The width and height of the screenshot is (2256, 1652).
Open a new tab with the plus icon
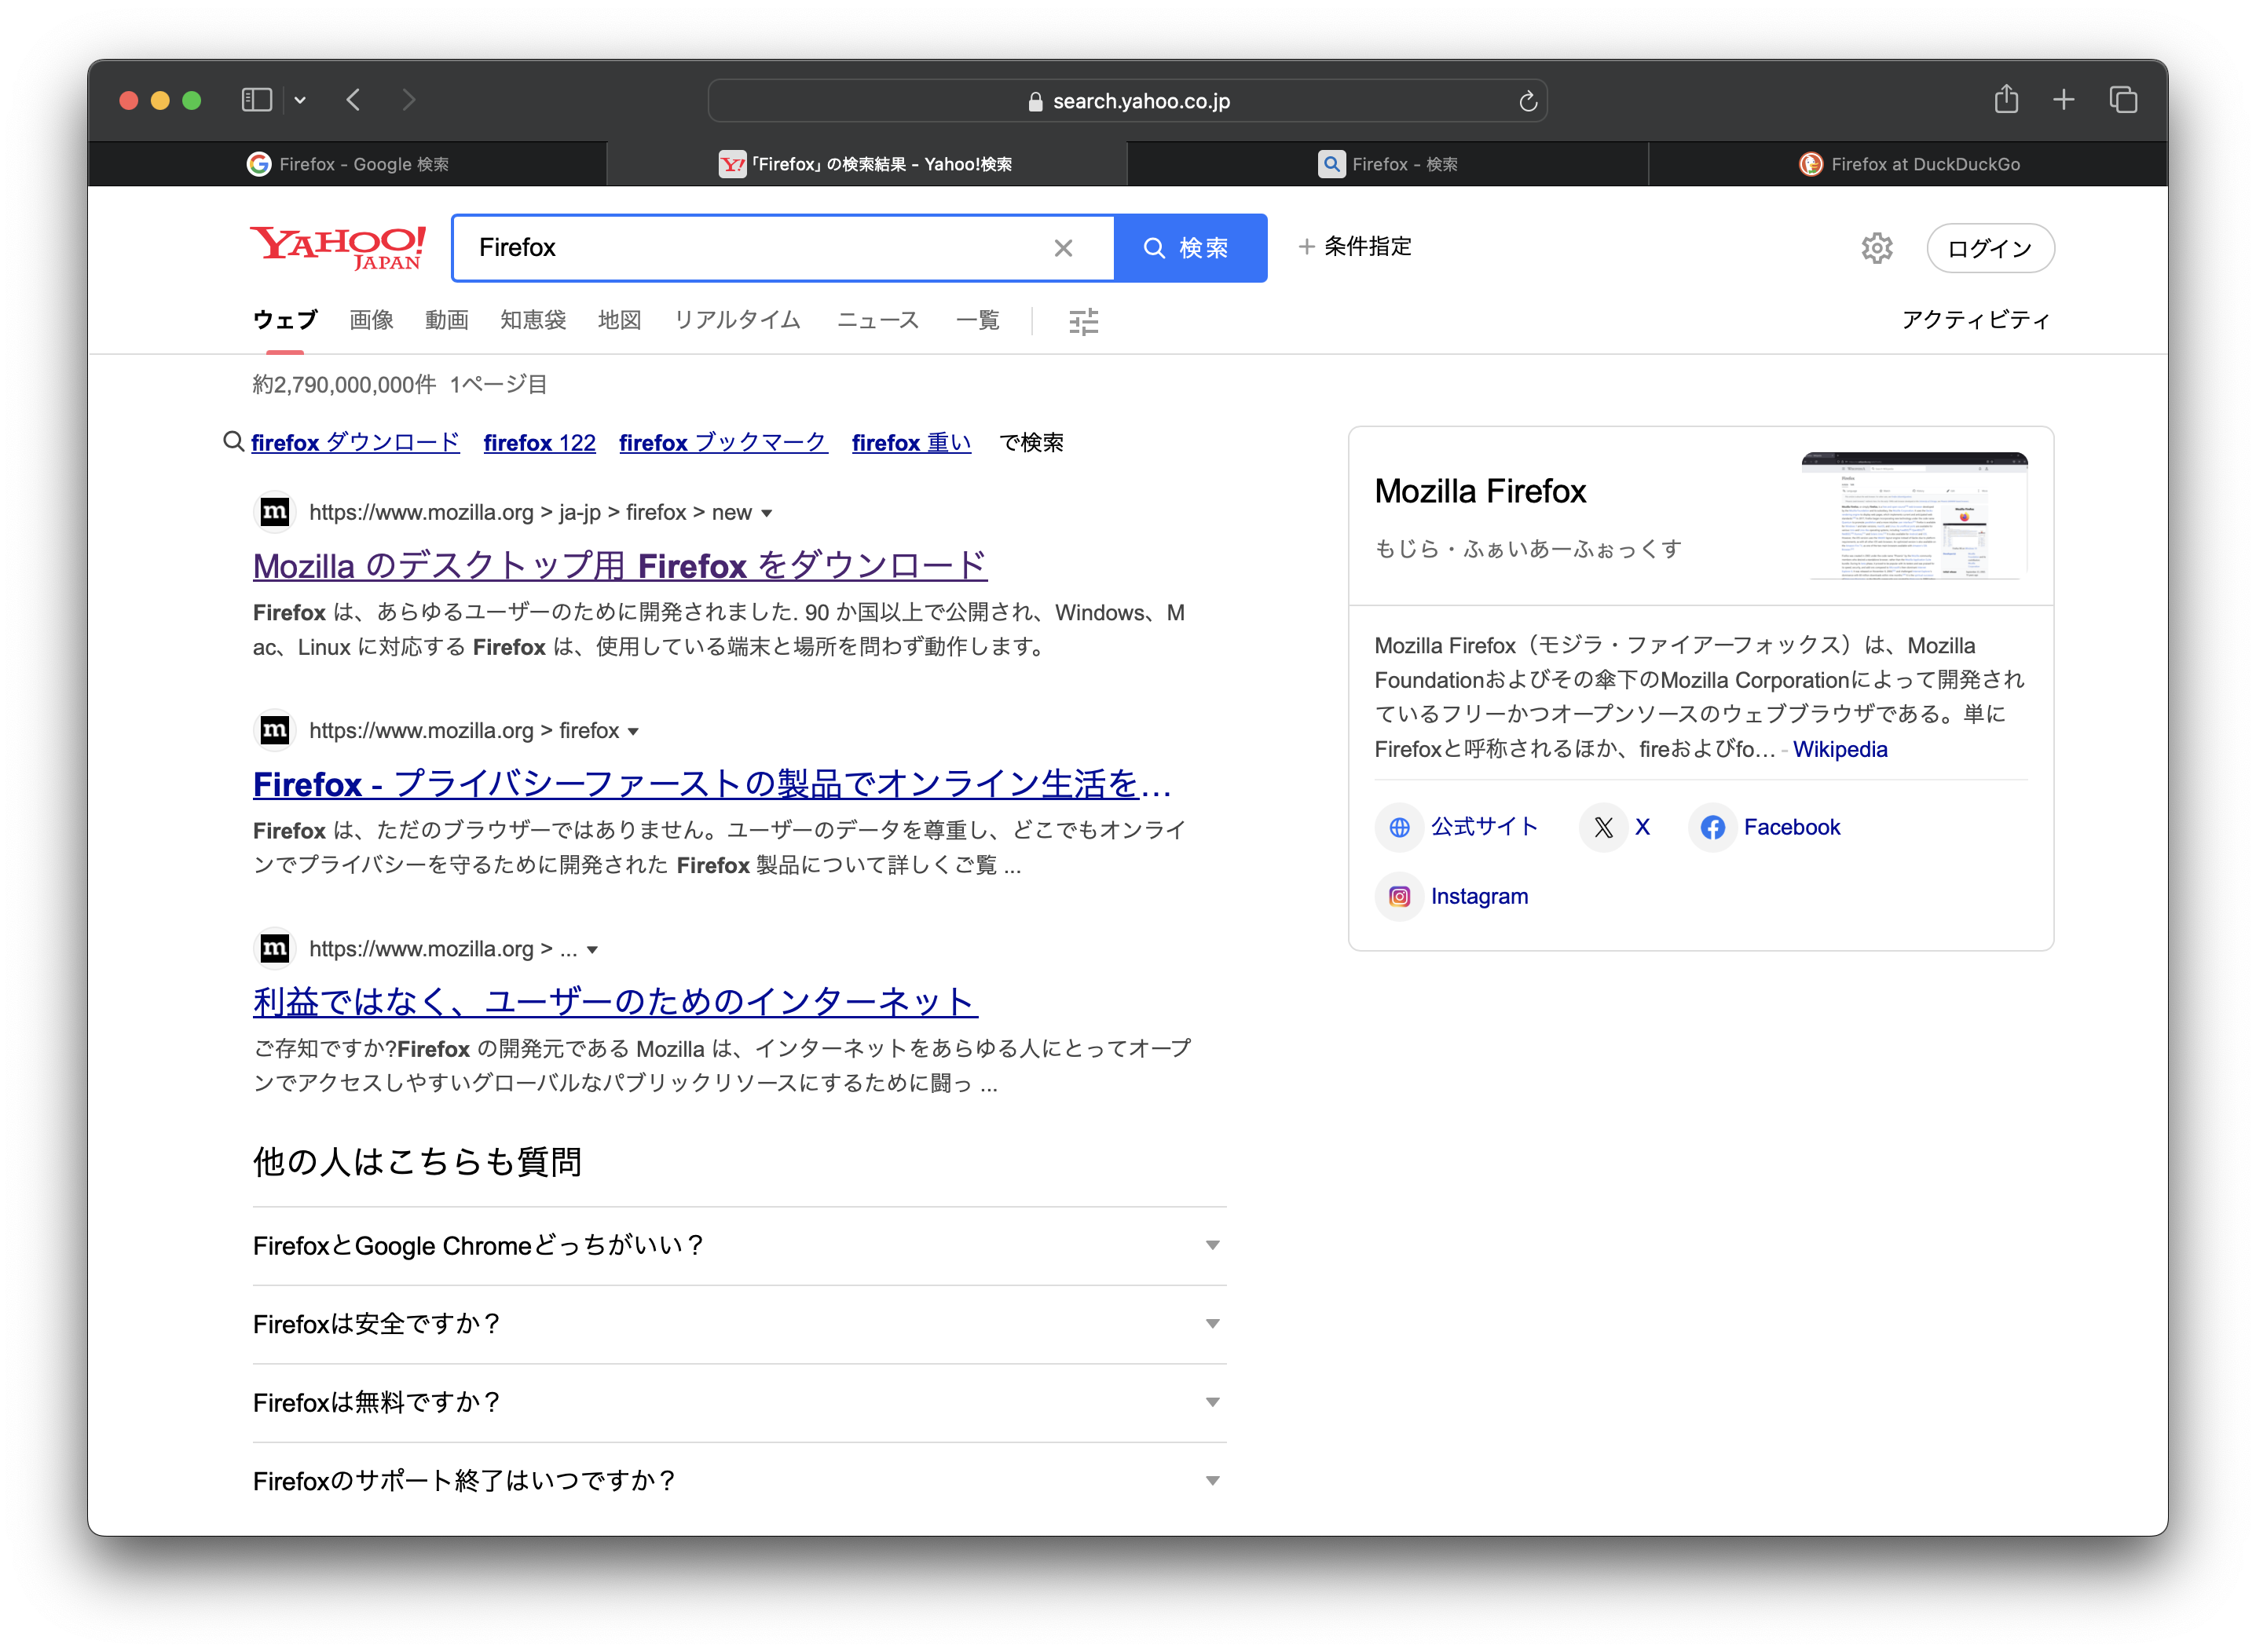[x=2064, y=100]
